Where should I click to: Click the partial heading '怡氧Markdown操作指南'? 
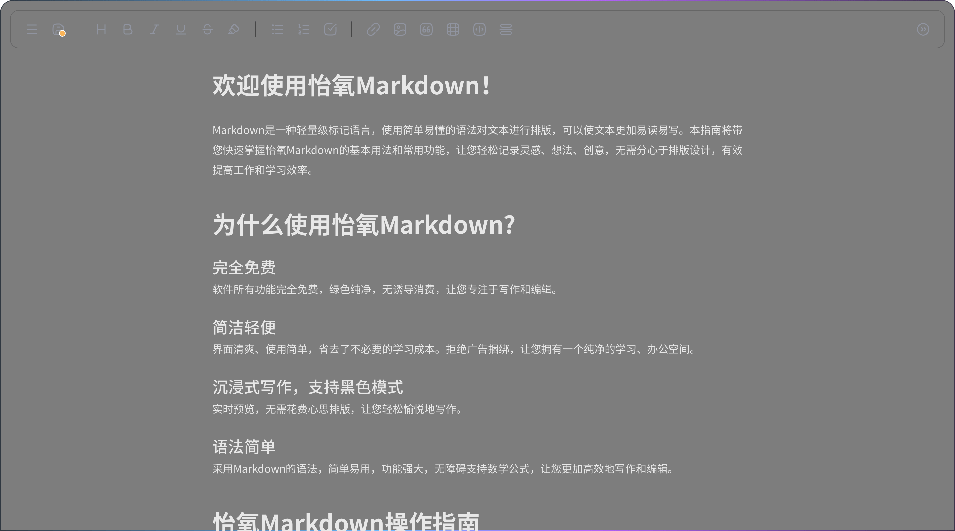[x=346, y=521]
